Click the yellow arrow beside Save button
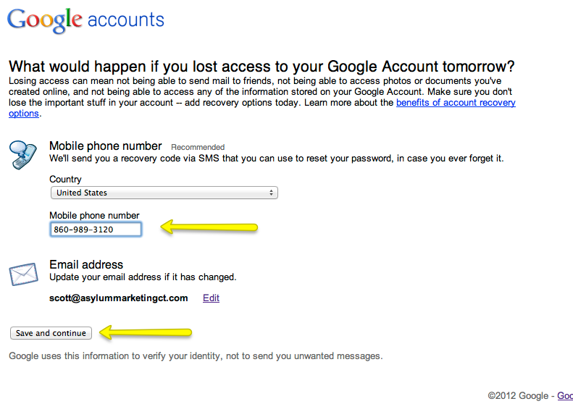Screen dimensions: 573x404 tap(145, 333)
